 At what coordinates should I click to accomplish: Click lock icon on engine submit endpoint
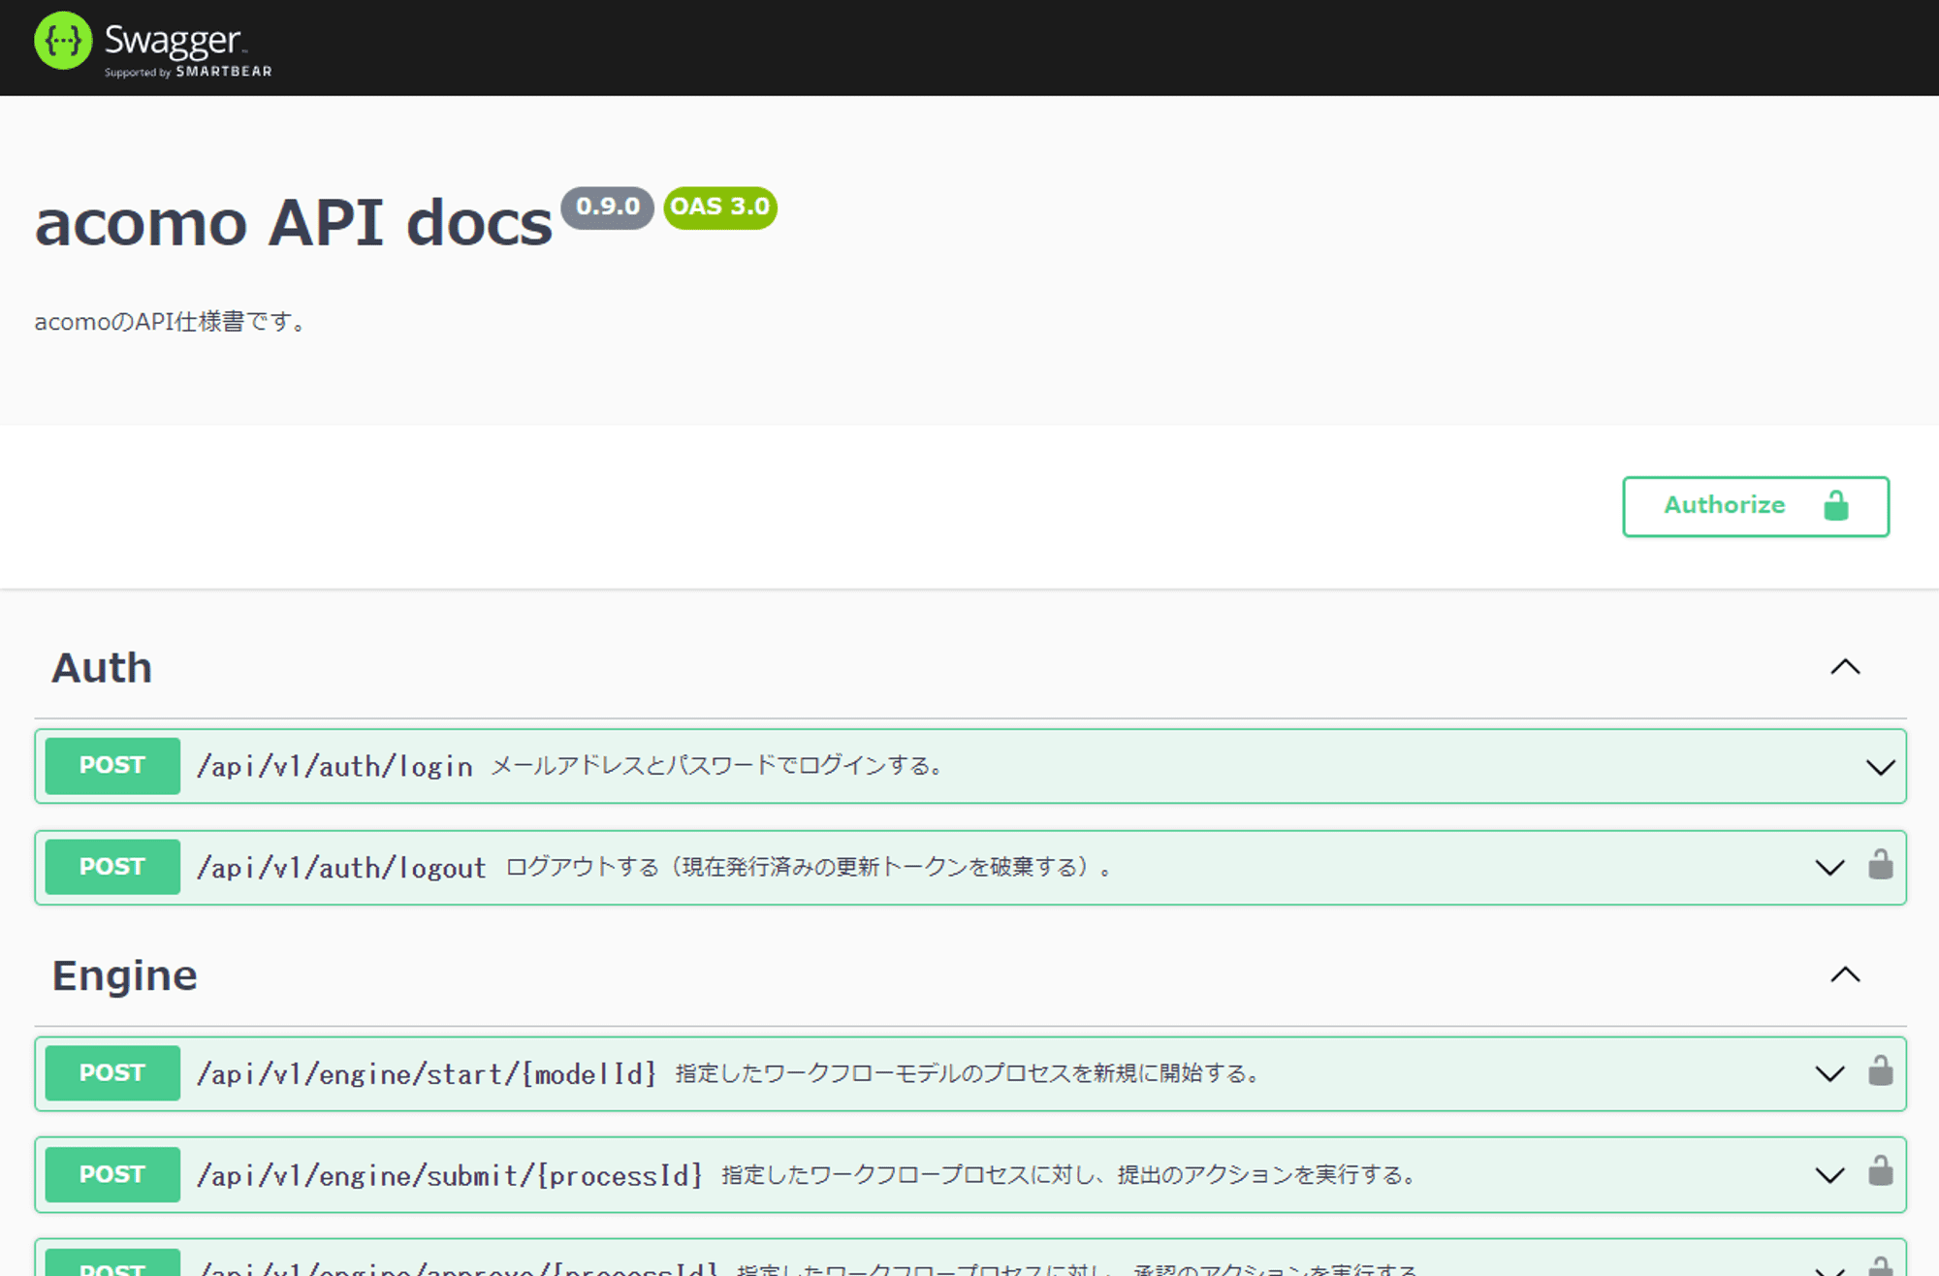tap(1880, 1172)
